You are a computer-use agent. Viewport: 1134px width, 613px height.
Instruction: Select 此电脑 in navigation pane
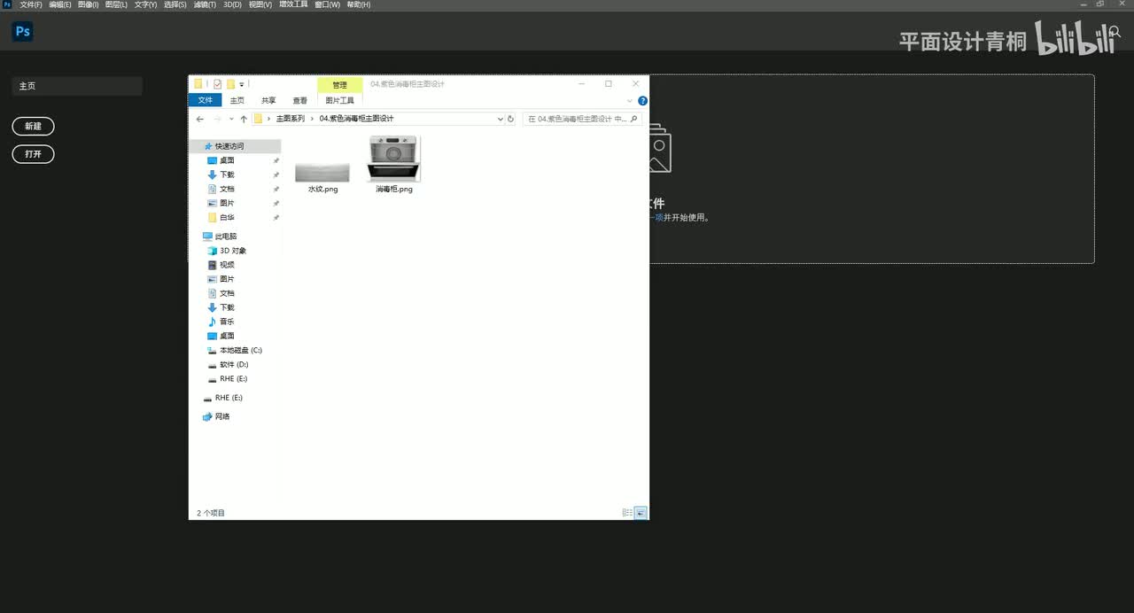tap(226, 237)
